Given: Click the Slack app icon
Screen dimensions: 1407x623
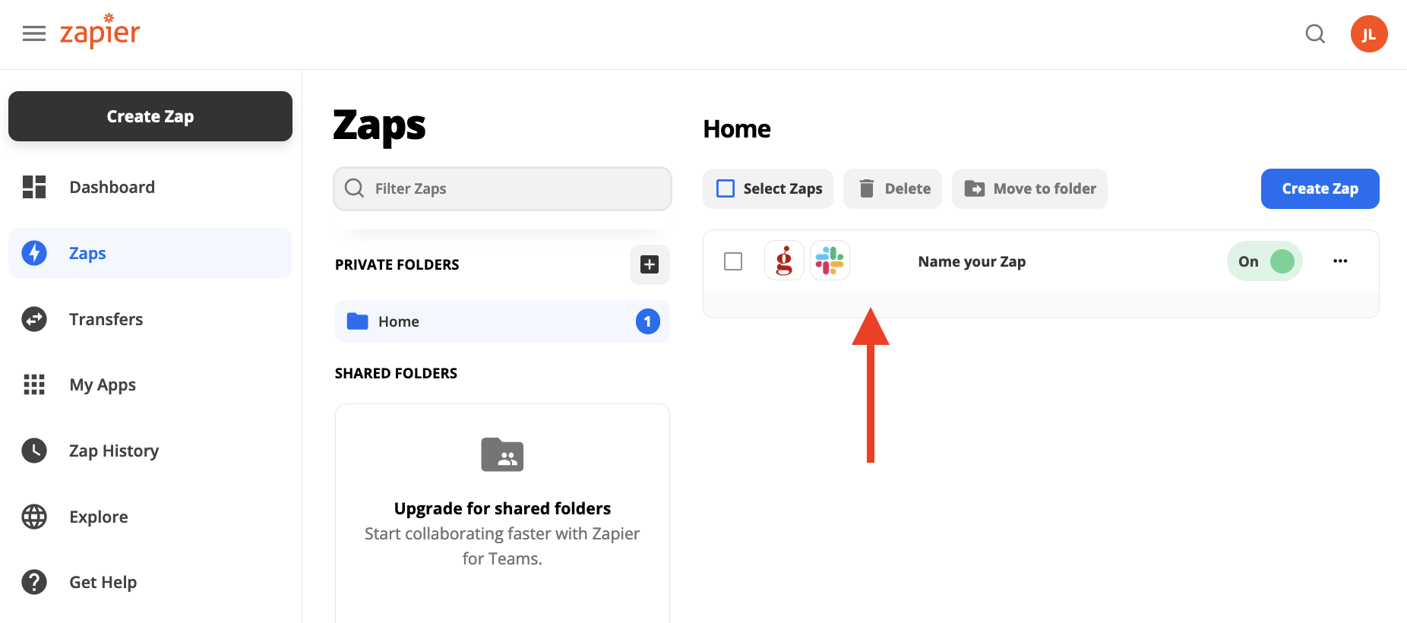Looking at the screenshot, I should (x=830, y=261).
